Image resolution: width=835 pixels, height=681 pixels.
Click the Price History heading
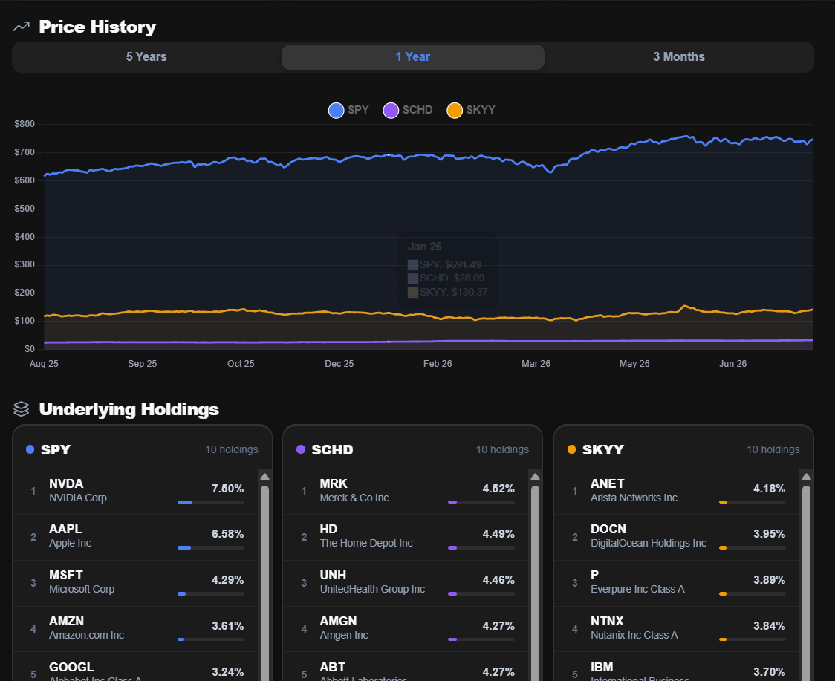point(97,27)
